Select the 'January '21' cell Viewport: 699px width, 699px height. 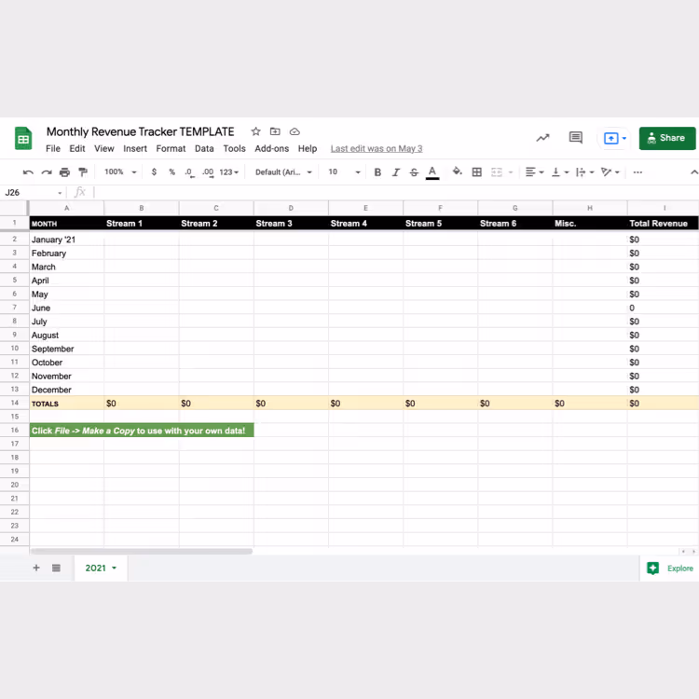click(67, 240)
